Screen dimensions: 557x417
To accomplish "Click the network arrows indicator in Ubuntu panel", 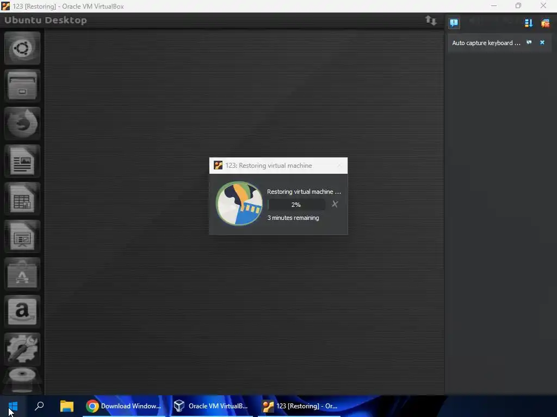I will 431,21.
